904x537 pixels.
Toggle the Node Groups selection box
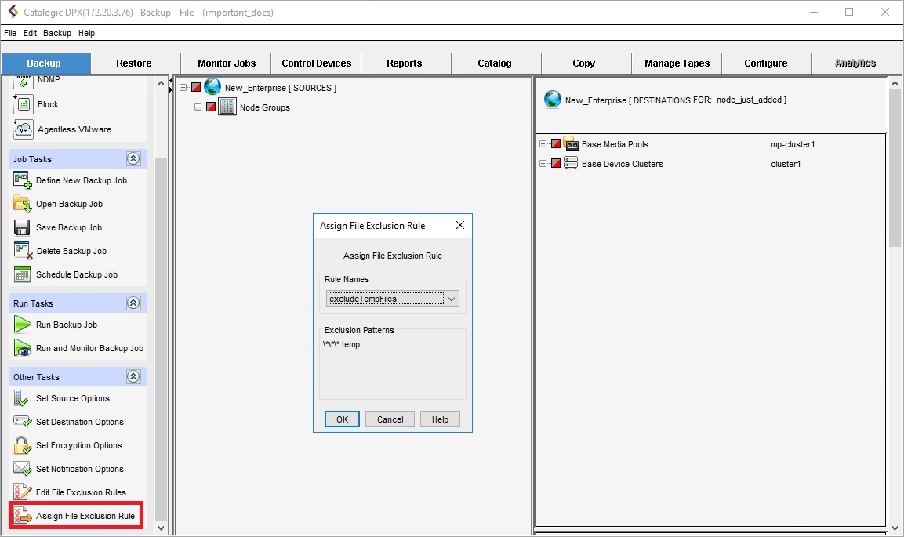[211, 107]
